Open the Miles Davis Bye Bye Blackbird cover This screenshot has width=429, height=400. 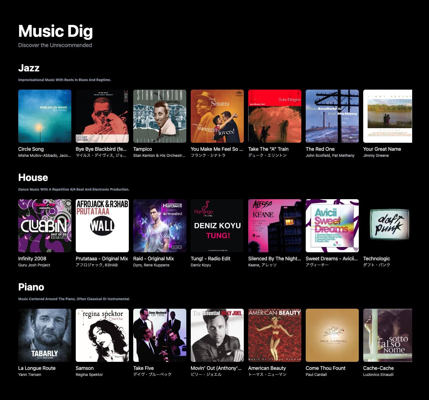click(102, 116)
